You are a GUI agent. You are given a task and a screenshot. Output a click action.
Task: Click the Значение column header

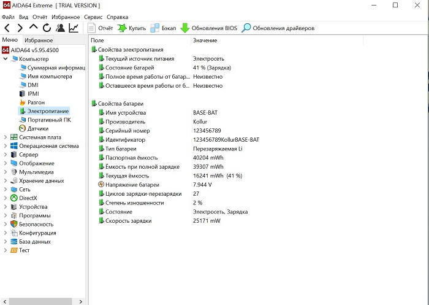277,41
